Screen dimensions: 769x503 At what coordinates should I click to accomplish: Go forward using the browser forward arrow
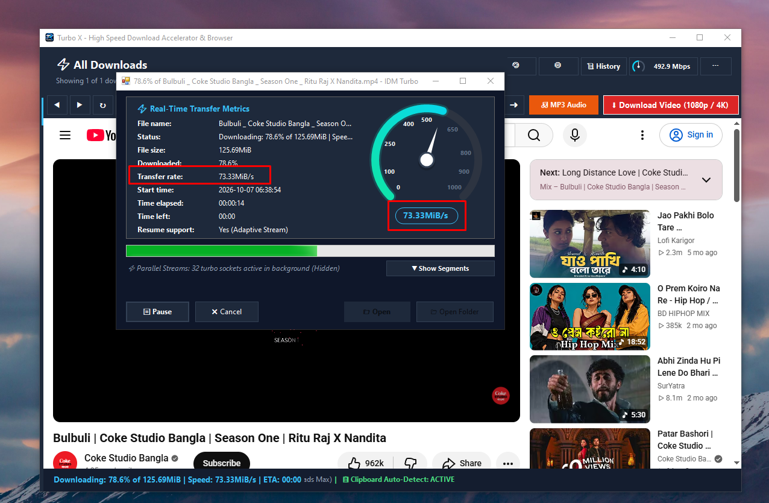pyautogui.click(x=80, y=105)
